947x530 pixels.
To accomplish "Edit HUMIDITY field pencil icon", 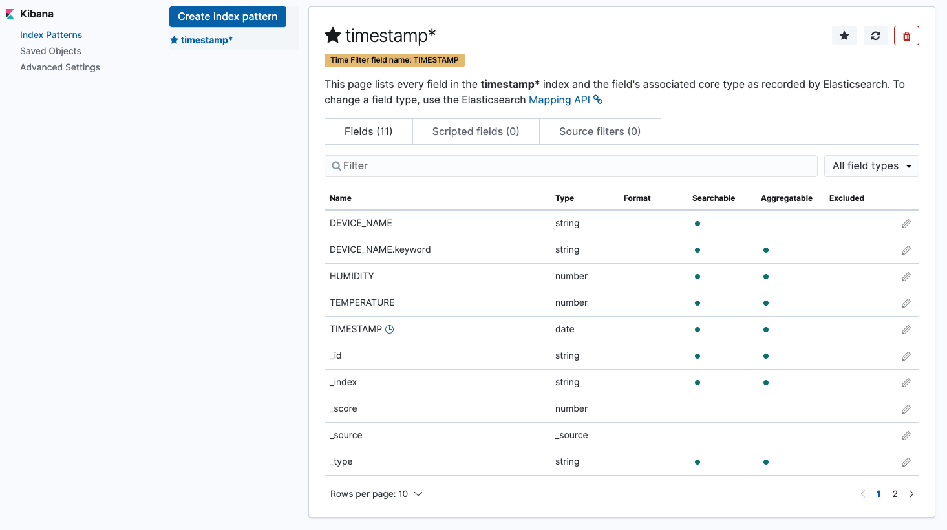I will [x=906, y=277].
